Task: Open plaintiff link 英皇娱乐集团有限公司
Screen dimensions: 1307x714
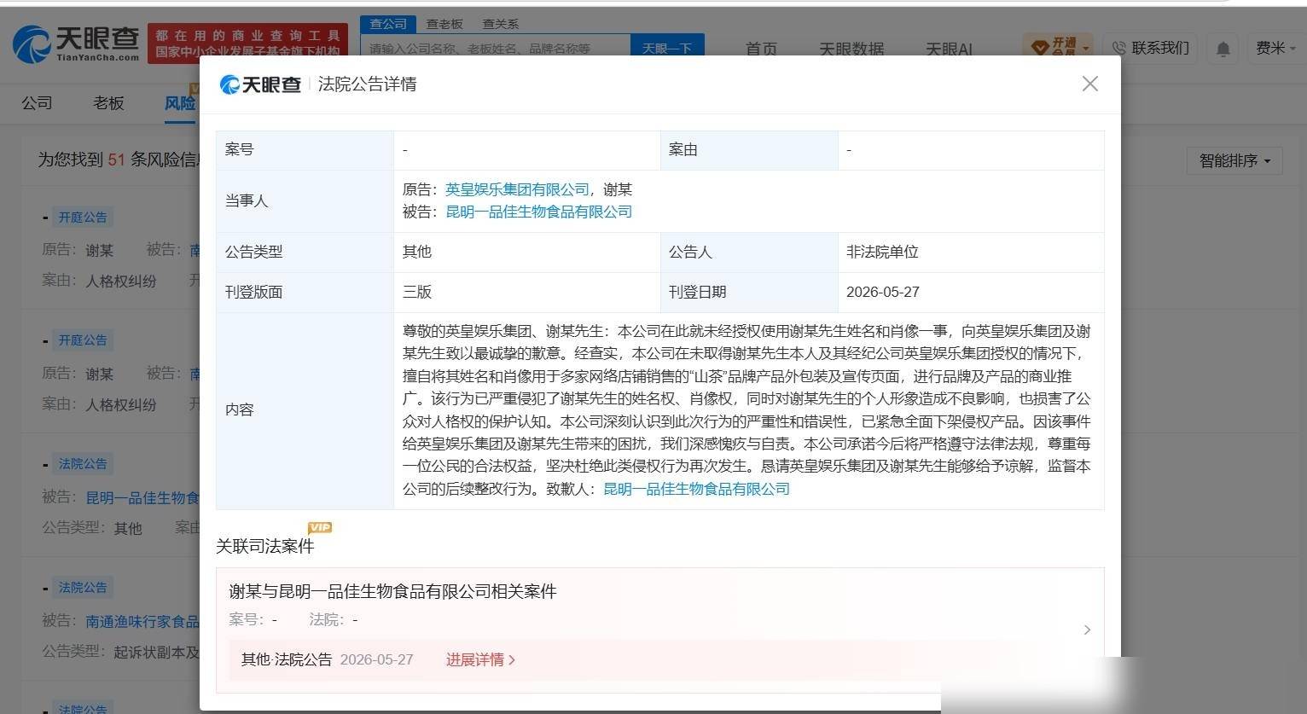Action: pyautogui.click(x=517, y=189)
